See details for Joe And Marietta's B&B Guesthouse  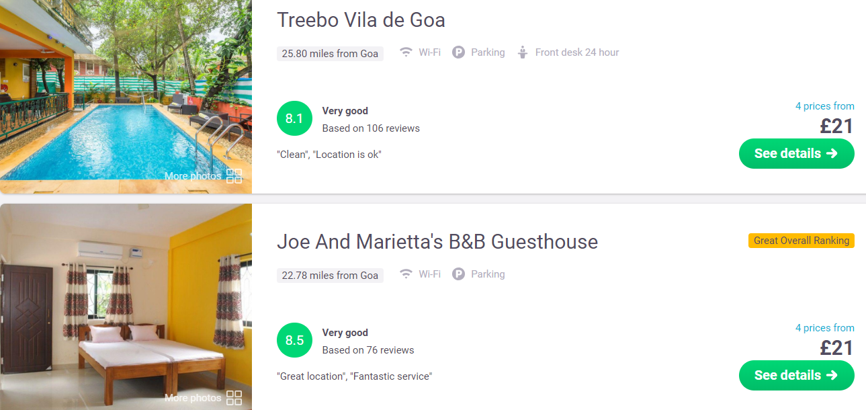coord(796,376)
